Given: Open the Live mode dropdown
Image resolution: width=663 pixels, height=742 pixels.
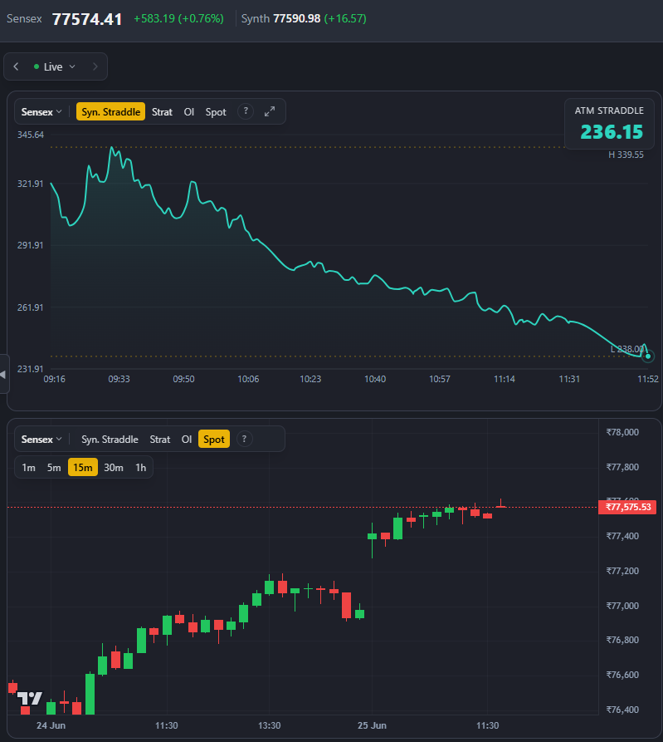Looking at the screenshot, I should (x=55, y=66).
